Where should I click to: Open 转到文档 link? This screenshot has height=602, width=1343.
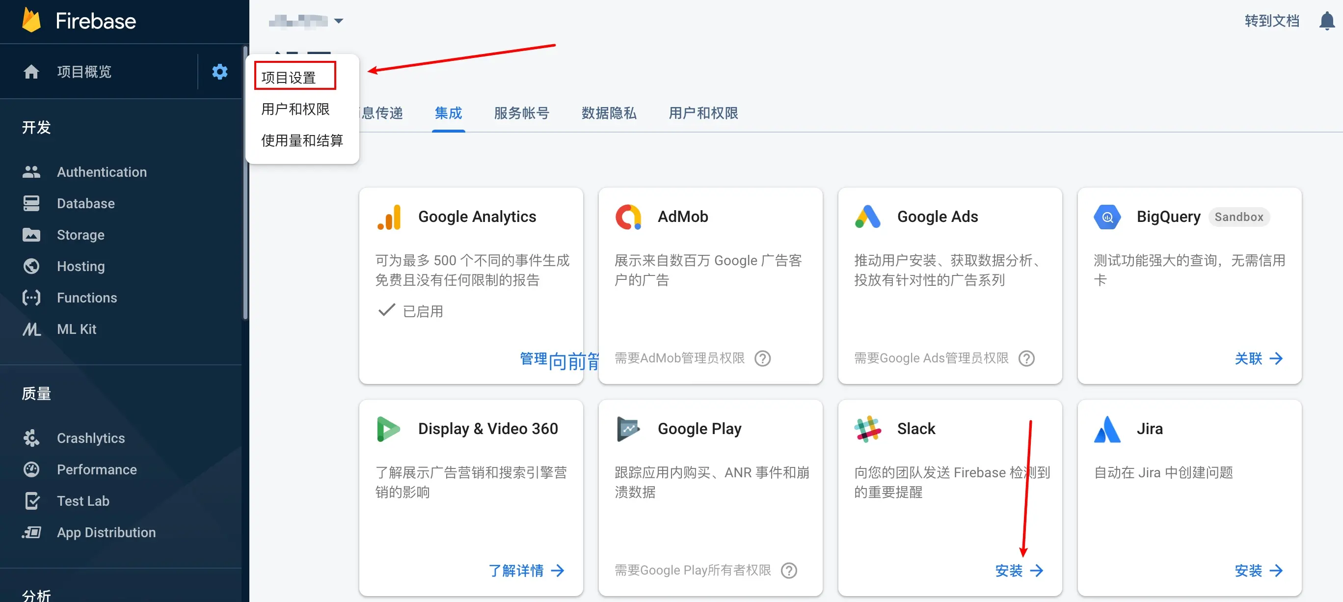[1271, 22]
